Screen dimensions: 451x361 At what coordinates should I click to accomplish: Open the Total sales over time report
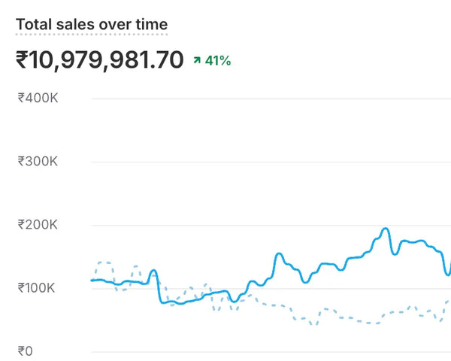[92, 24]
